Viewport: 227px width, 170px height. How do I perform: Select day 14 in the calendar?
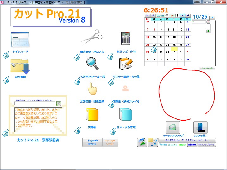click(148, 37)
